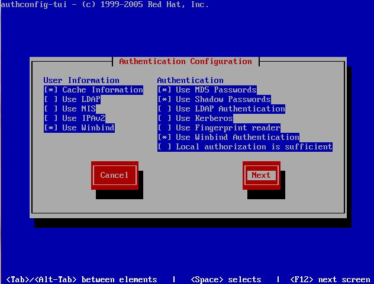Toggle Use MD5 Passwords checkbox
374x284 pixels.
point(207,90)
